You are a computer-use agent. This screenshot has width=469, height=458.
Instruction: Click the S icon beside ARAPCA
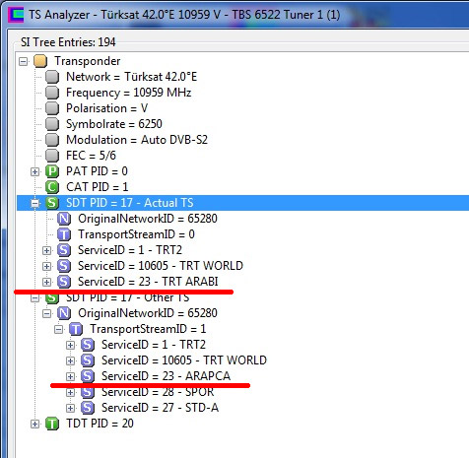[88, 376]
